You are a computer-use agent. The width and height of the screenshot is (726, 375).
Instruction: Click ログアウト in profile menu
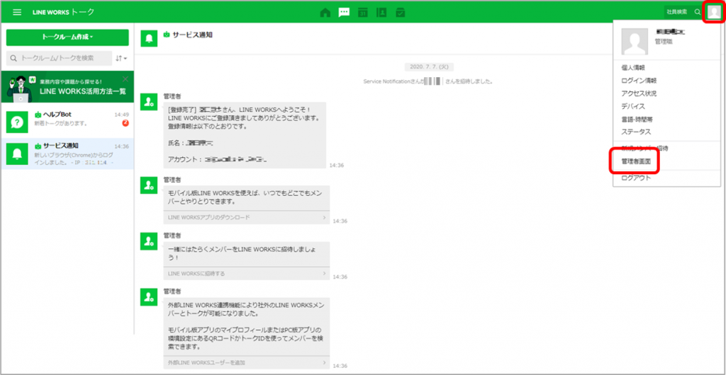636,178
